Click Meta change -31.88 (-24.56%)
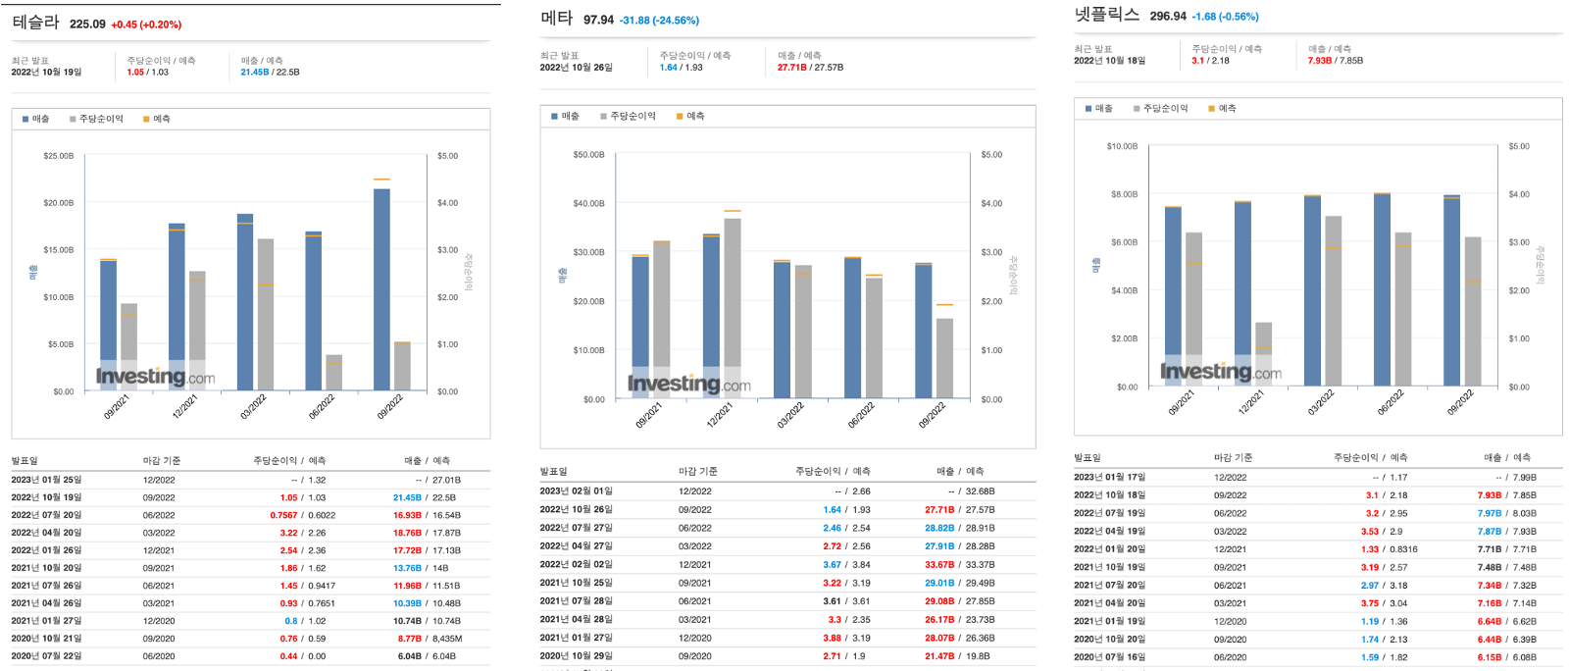Image resolution: width=1569 pixels, height=671 pixels. (x=659, y=20)
